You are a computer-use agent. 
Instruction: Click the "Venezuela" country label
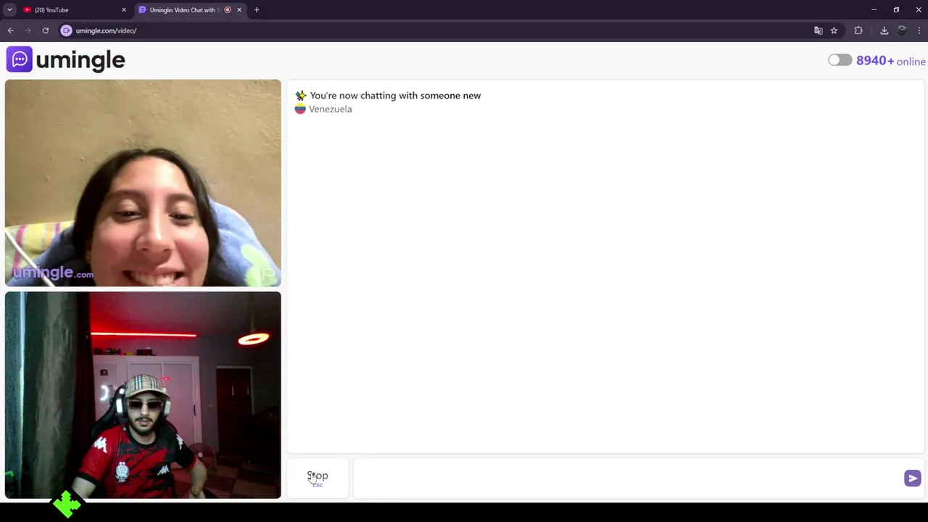click(x=330, y=109)
